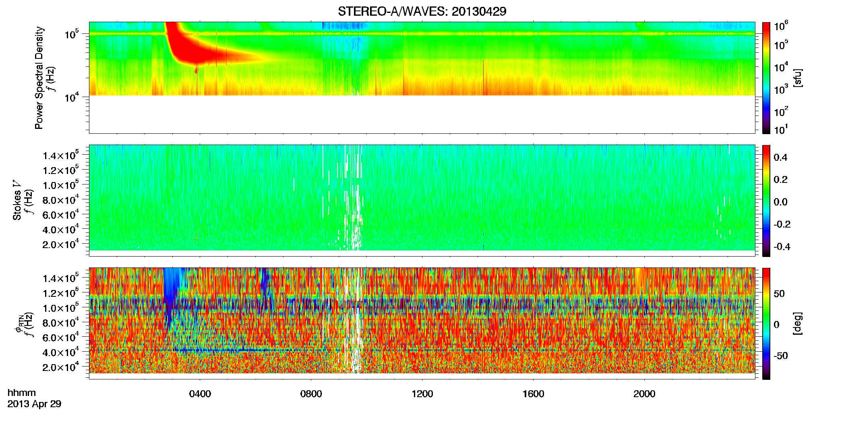
Task: Click the [deg] colorbar unit label
Action: point(798,323)
